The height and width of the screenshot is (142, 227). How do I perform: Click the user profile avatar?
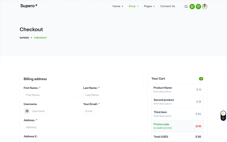[x=205, y=7]
